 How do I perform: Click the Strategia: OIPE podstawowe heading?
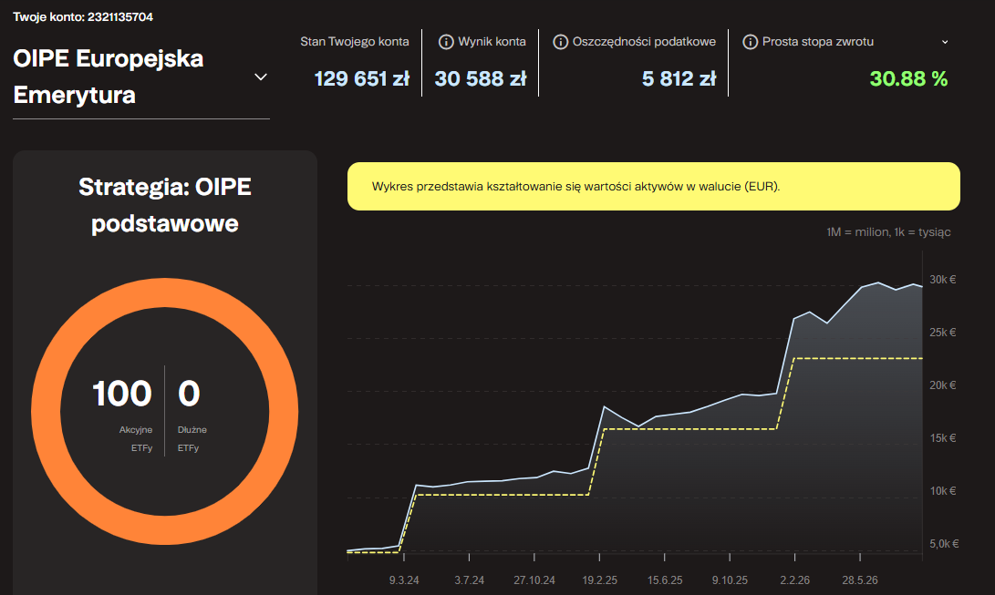[165, 205]
